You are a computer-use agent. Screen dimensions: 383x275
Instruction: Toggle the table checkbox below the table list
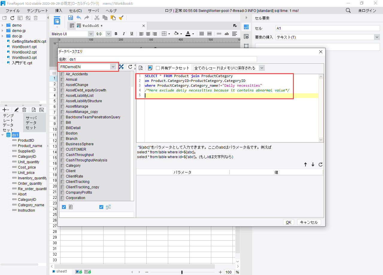coord(64,207)
